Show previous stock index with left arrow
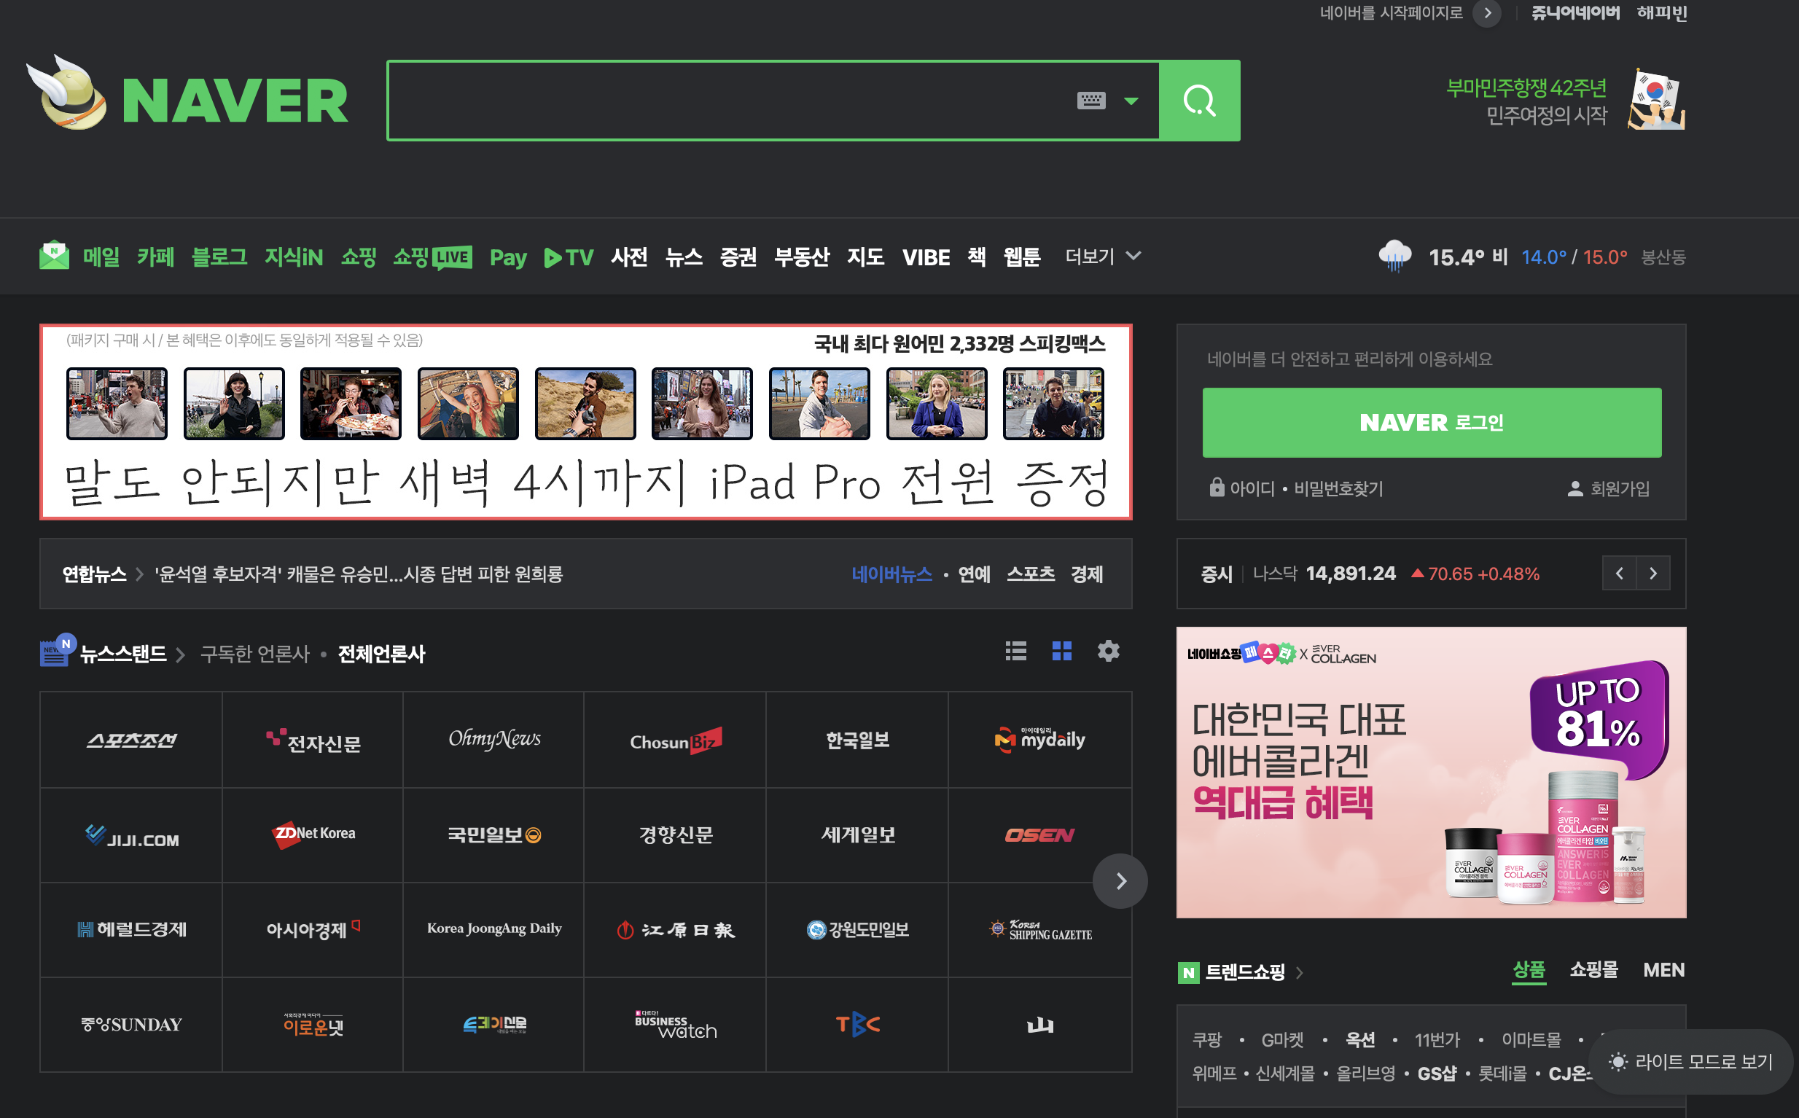Image resolution: width=1799 pixels, height=1118 pixels. (1620, 573)
